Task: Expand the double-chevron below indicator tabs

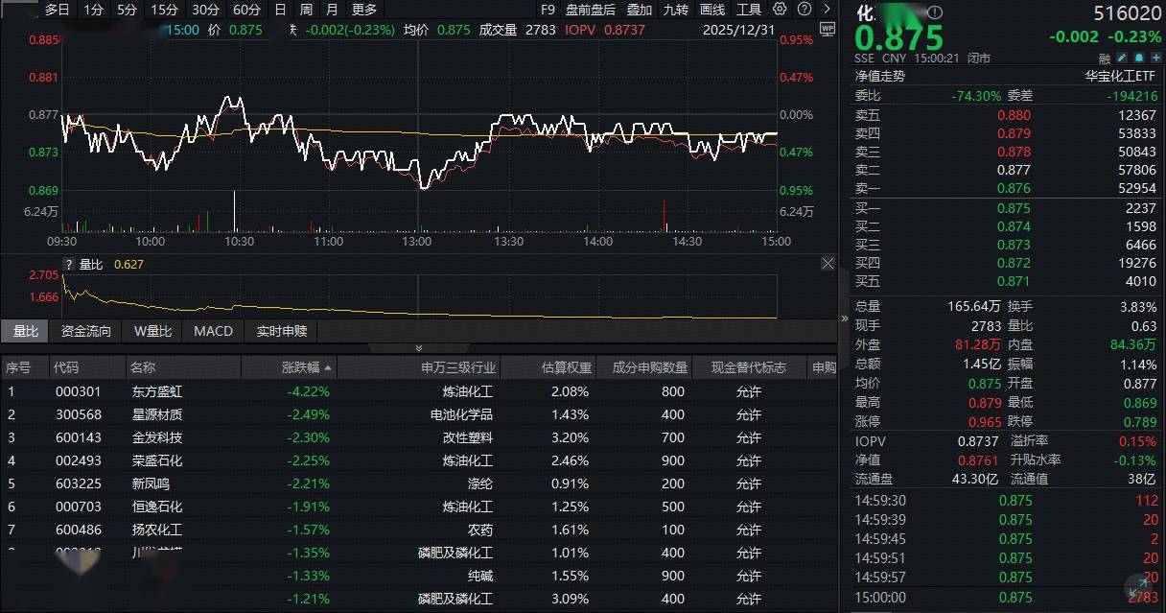Action: [418, 348]
